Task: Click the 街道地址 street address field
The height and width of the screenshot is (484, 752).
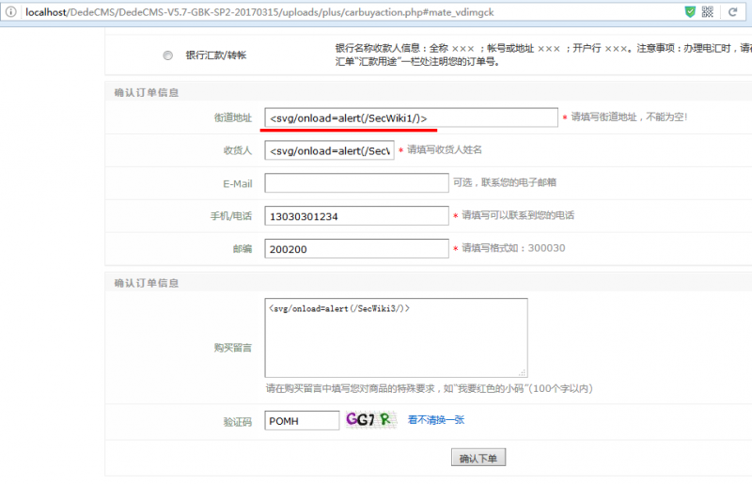Action: pos(411,117)
